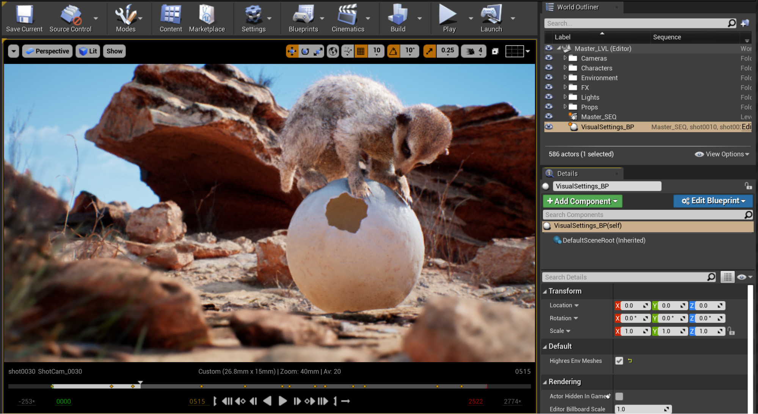The height and width of the screenshot is (414, 758).
Task: Select the rotate transform gizmo icon
Action: pyautogui.click(x=305, y=51)
